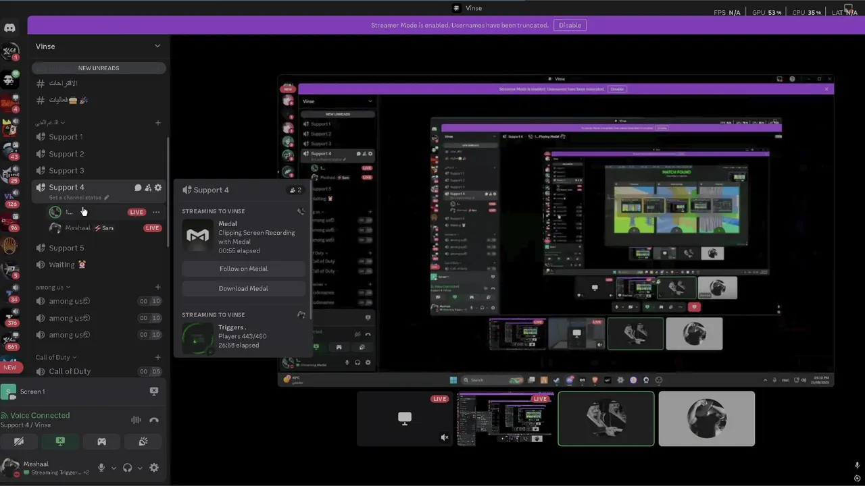Open the soundboard button
This screenshot has height=486, width=865.
pos(143,441)
